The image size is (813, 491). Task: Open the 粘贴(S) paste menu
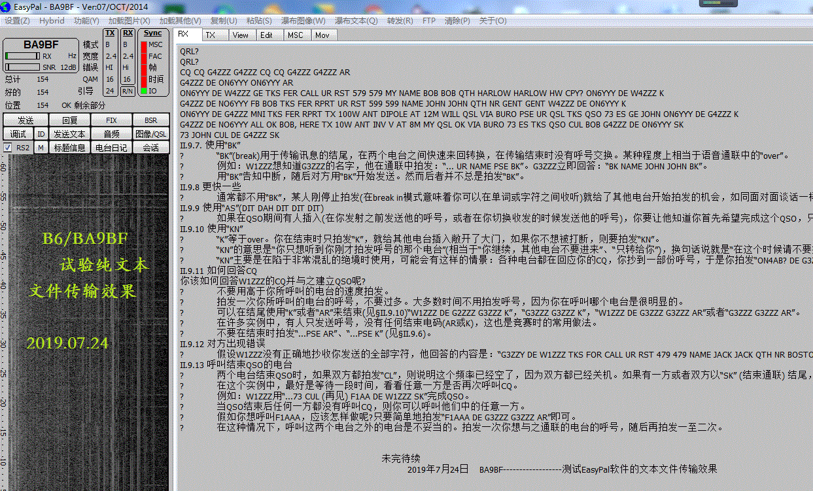point(260,21)
